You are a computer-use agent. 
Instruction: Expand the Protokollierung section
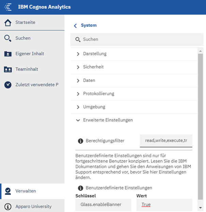coord(78,94)
